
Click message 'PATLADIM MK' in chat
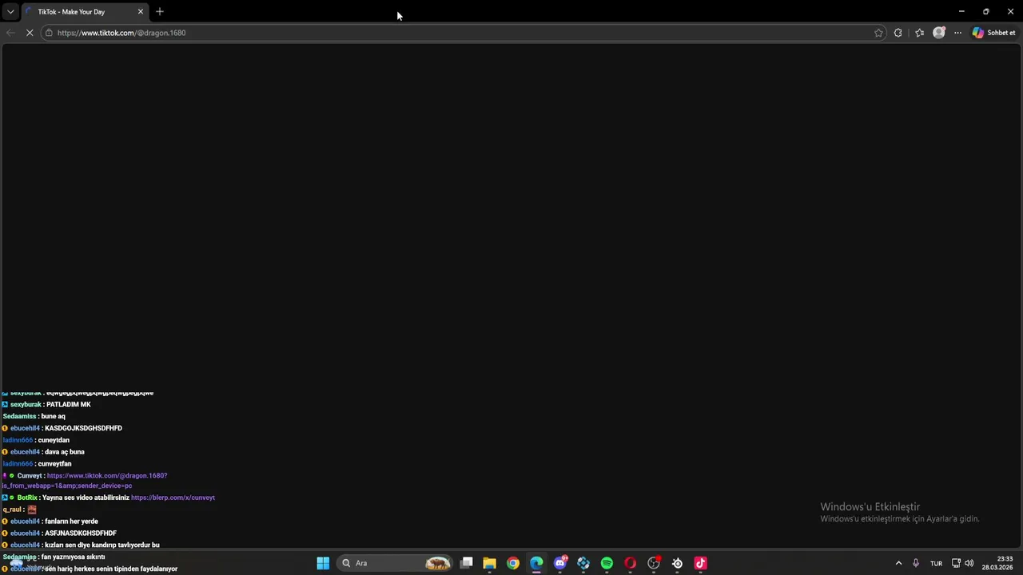pos(69,405)
